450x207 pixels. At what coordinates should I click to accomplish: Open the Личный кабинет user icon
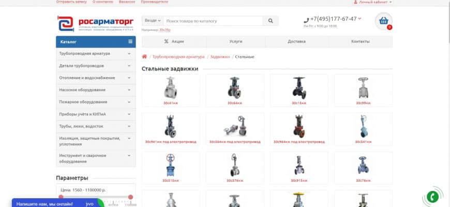[x=355, y=2]
